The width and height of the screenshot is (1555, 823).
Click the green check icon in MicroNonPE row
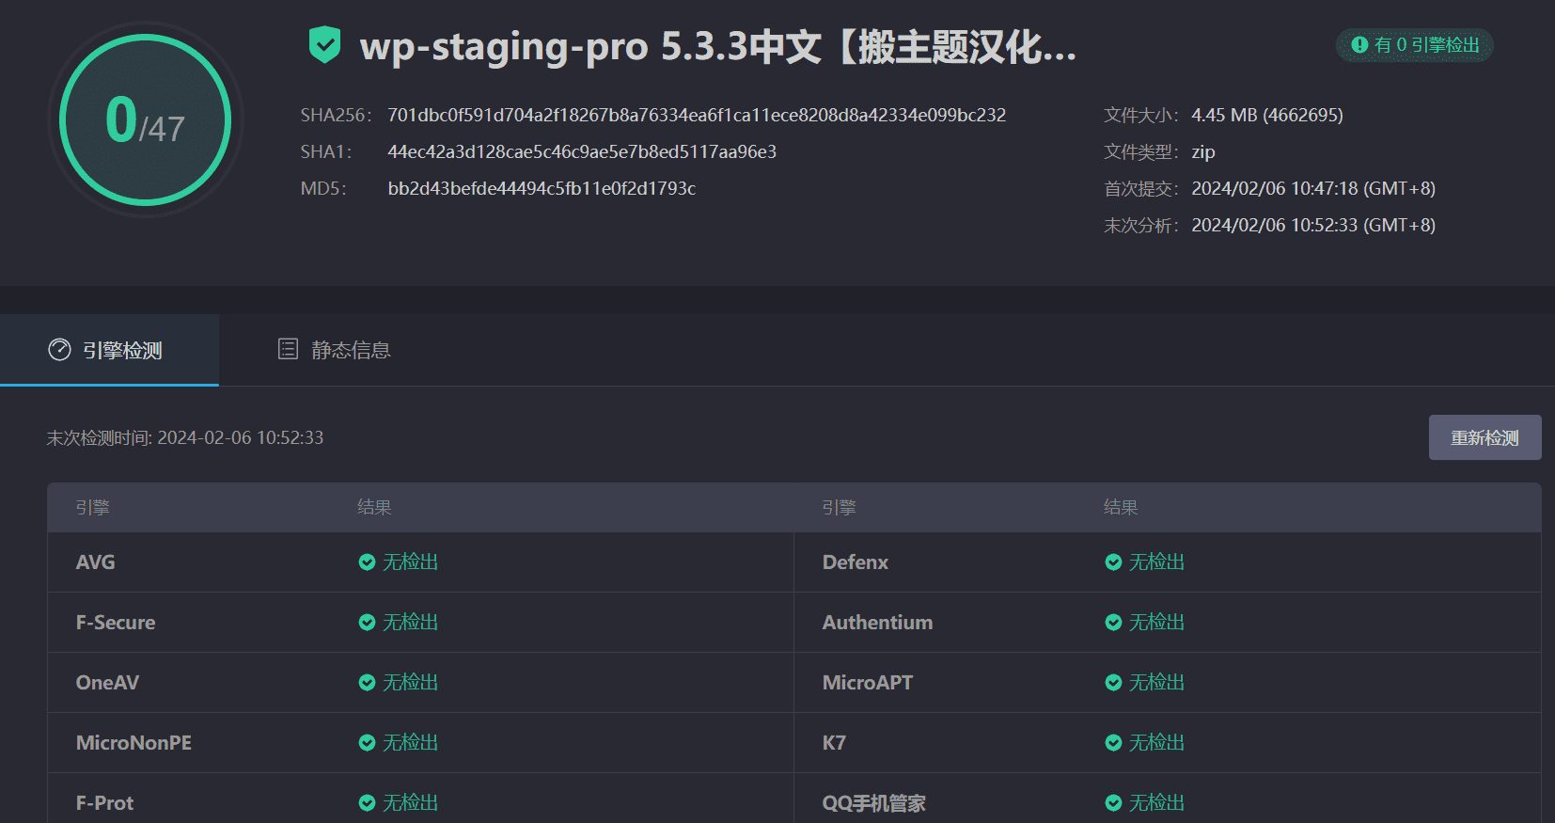(367, 743)
